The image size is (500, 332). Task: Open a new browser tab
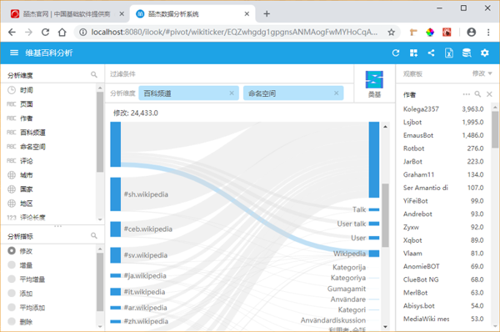[267, 13]
